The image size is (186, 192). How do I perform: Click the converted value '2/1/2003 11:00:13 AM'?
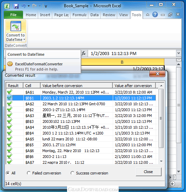(133, 157)
